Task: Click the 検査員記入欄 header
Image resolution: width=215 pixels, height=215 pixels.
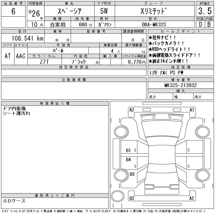Action: [55, 103]
